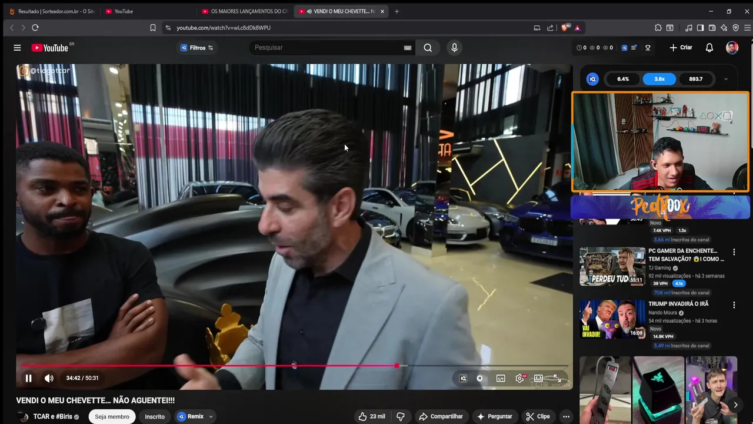Open vidIQ clock counter stat
Screen dimensions: 753x424
(x=581, y=48)
